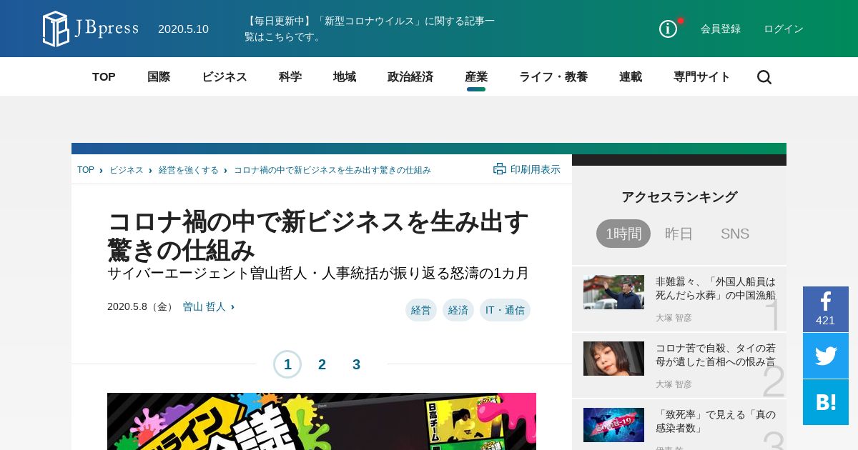This screenshot has height=450, width=858.
Task: Go to TOP in main navigation
Action: [104, 77]
